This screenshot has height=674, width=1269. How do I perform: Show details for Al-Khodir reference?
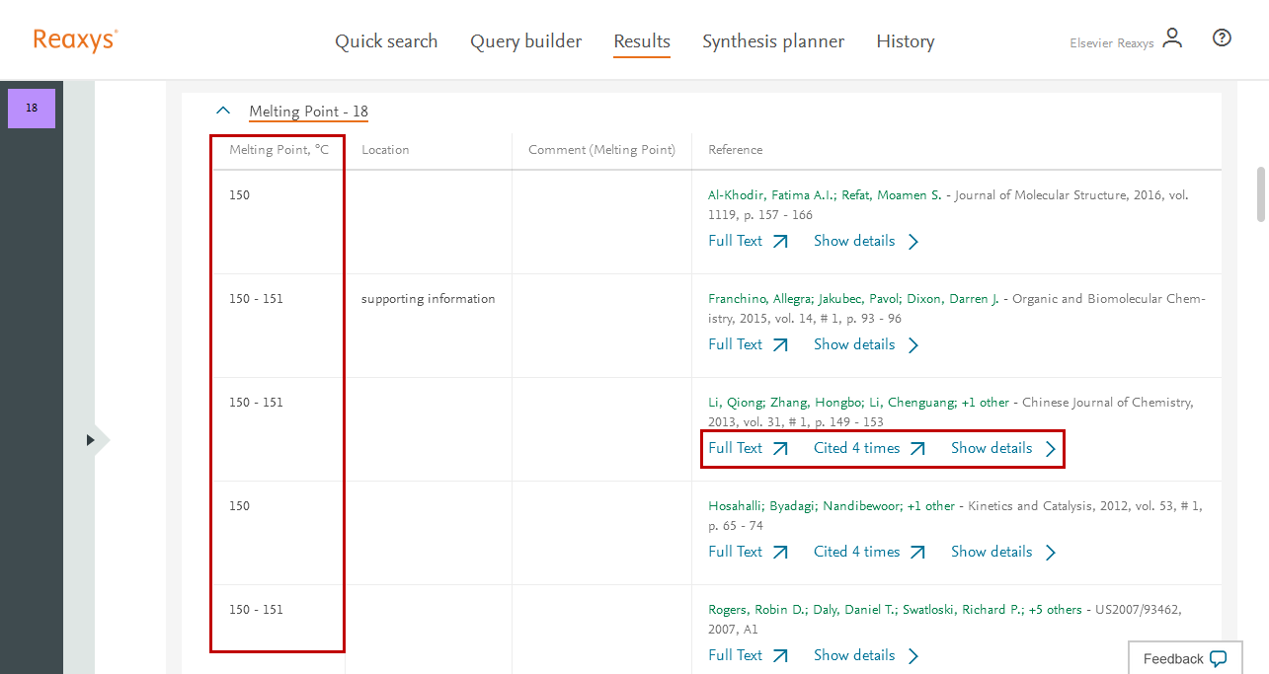click(x=865, y=241)
